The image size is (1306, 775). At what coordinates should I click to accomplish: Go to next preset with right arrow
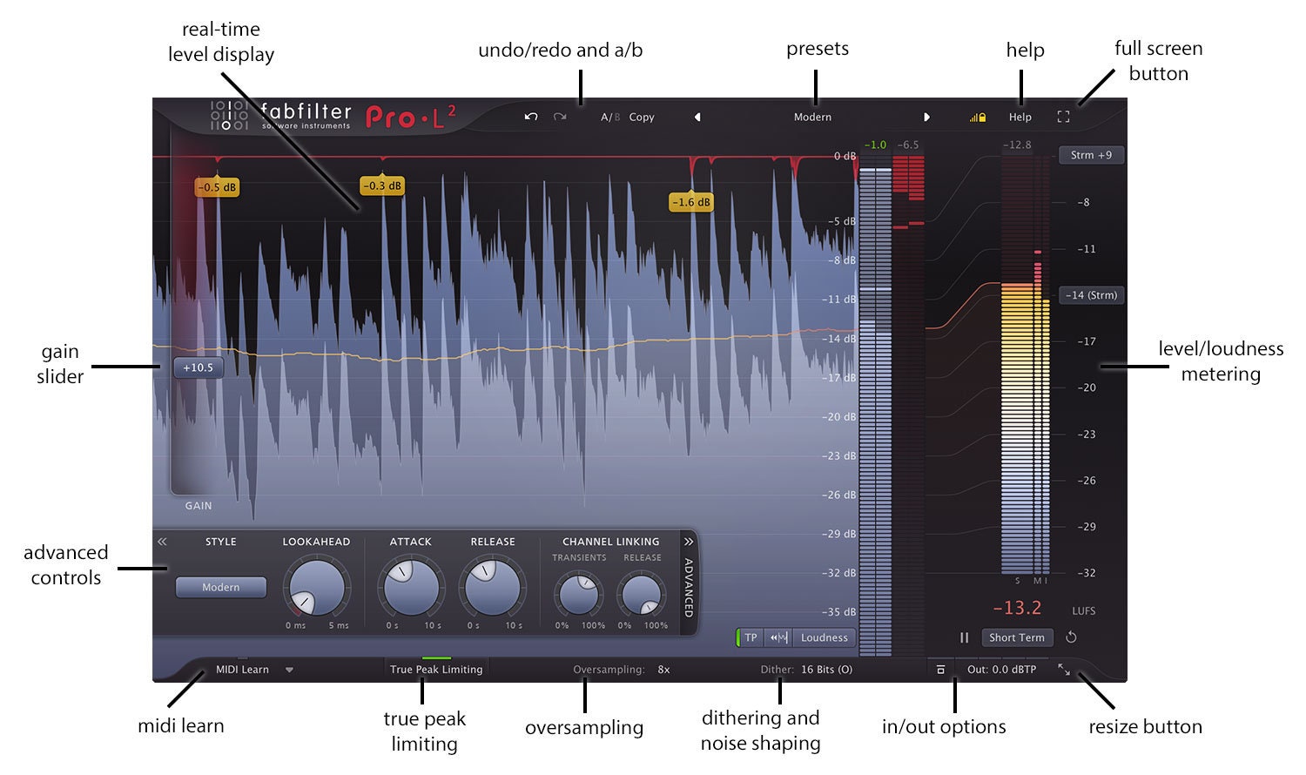(926, 117)
